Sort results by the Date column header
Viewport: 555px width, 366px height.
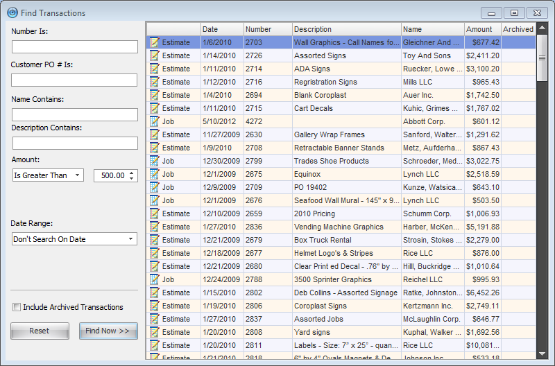(221, 29)
